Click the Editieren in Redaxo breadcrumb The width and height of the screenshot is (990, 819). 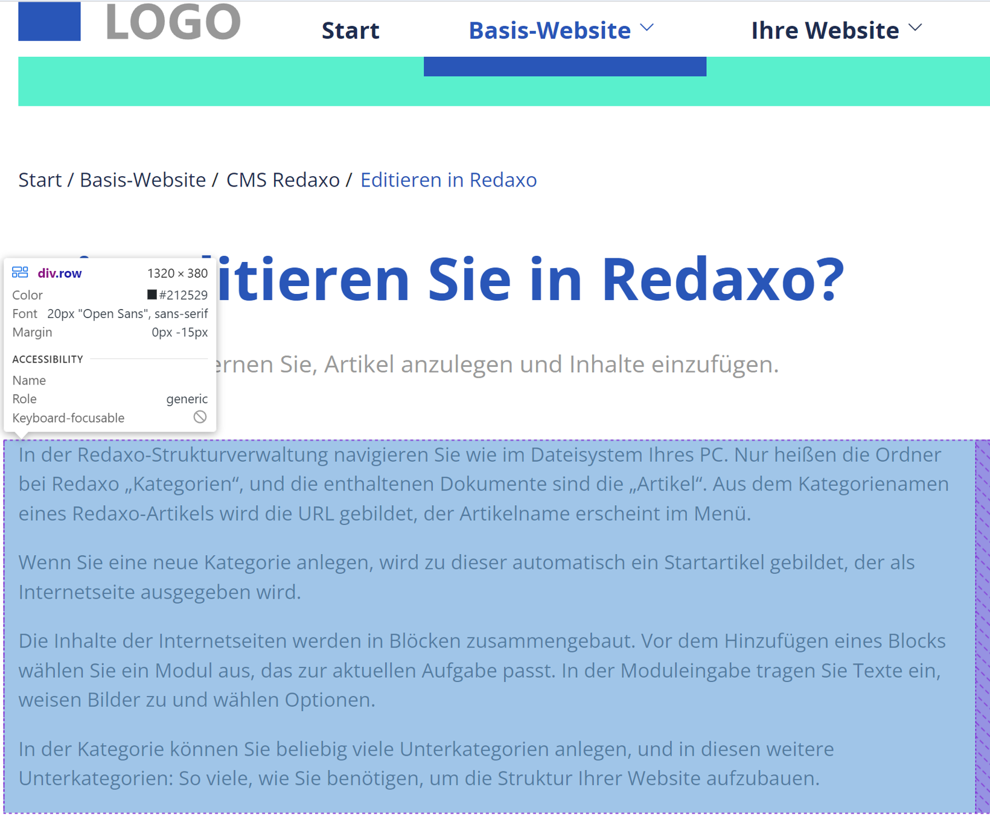click(448, 180)
